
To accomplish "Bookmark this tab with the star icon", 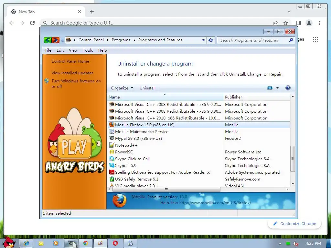I will click(x=286, y=23).
